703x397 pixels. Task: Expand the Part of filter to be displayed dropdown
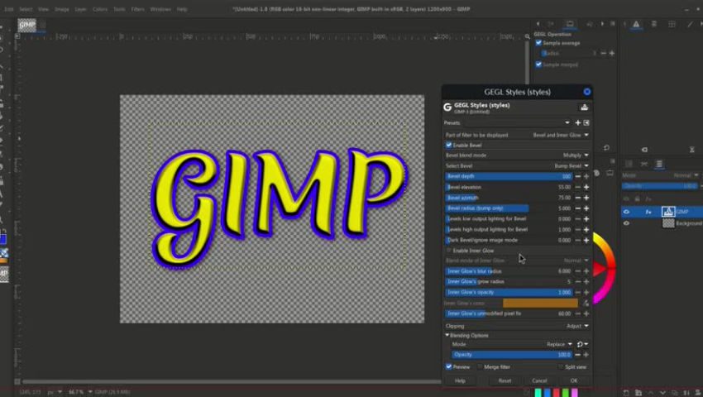click(586, 134)
